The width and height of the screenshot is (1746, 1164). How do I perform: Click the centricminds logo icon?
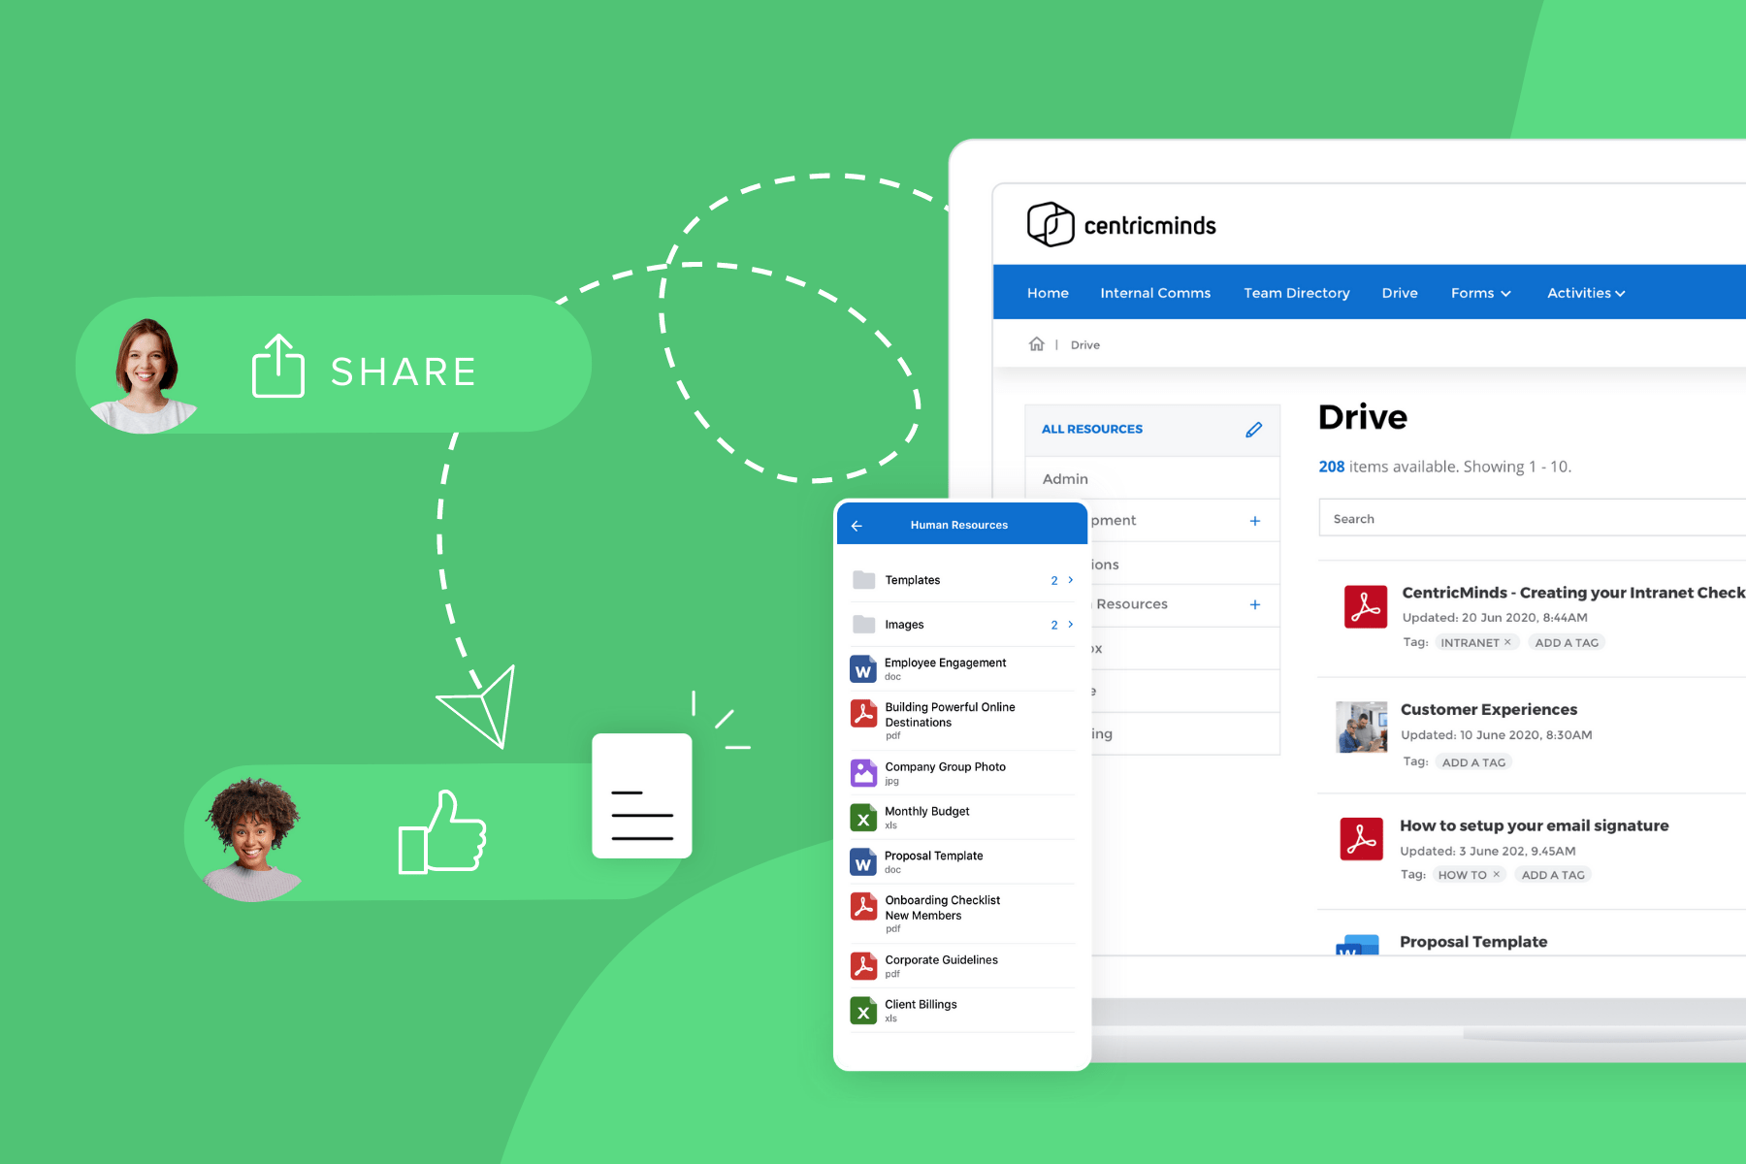1051,224
